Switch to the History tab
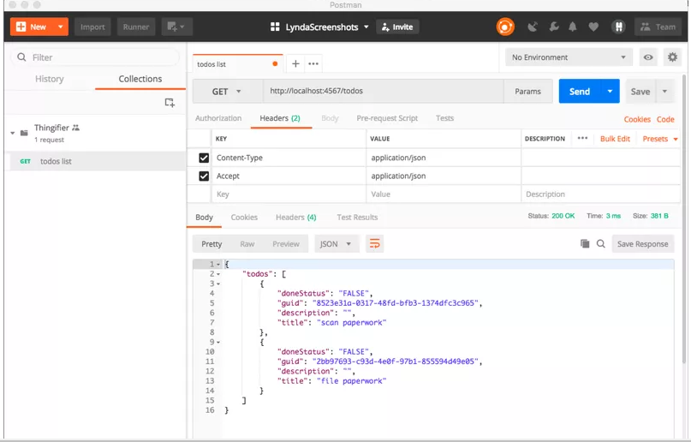The width and height of the screenshot is (691, 442). (x=50, y=79)
